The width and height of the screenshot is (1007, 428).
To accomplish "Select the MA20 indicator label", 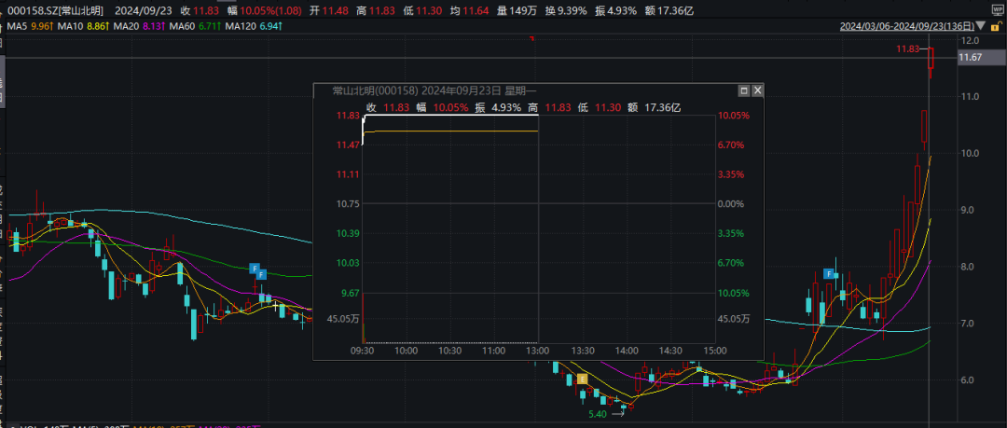I will [136, 26].
